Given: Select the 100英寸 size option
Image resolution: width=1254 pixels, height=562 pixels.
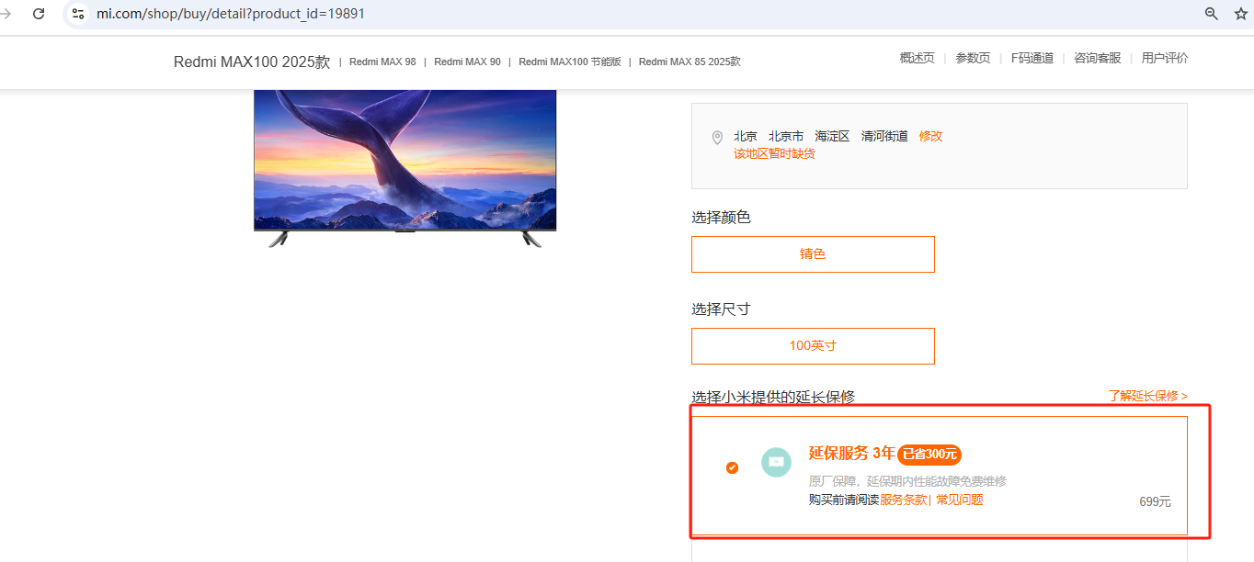Looking at the screenshot, I should [813, 346].
